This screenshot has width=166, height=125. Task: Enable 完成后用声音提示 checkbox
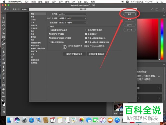point(86,30)
